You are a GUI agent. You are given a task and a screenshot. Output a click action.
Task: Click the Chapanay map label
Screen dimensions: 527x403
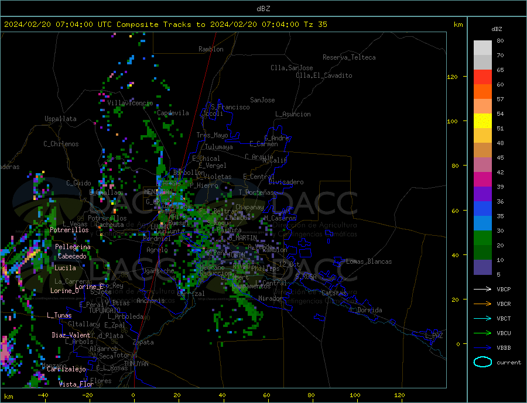point(249,207)
